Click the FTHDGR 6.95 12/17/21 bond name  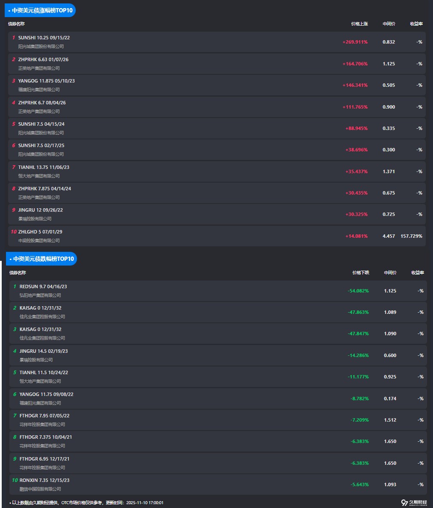(44, 459)
